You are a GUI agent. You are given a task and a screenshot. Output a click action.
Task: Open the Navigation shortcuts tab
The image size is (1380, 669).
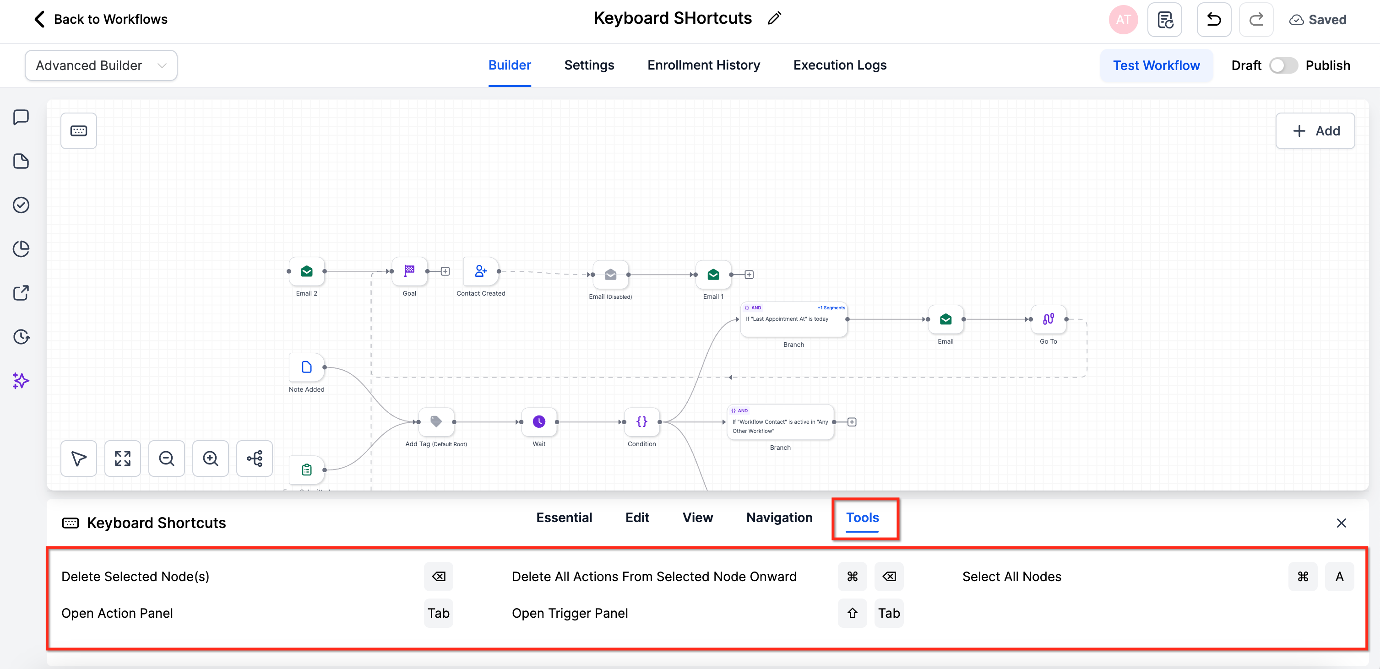click(x=779, y=517)
